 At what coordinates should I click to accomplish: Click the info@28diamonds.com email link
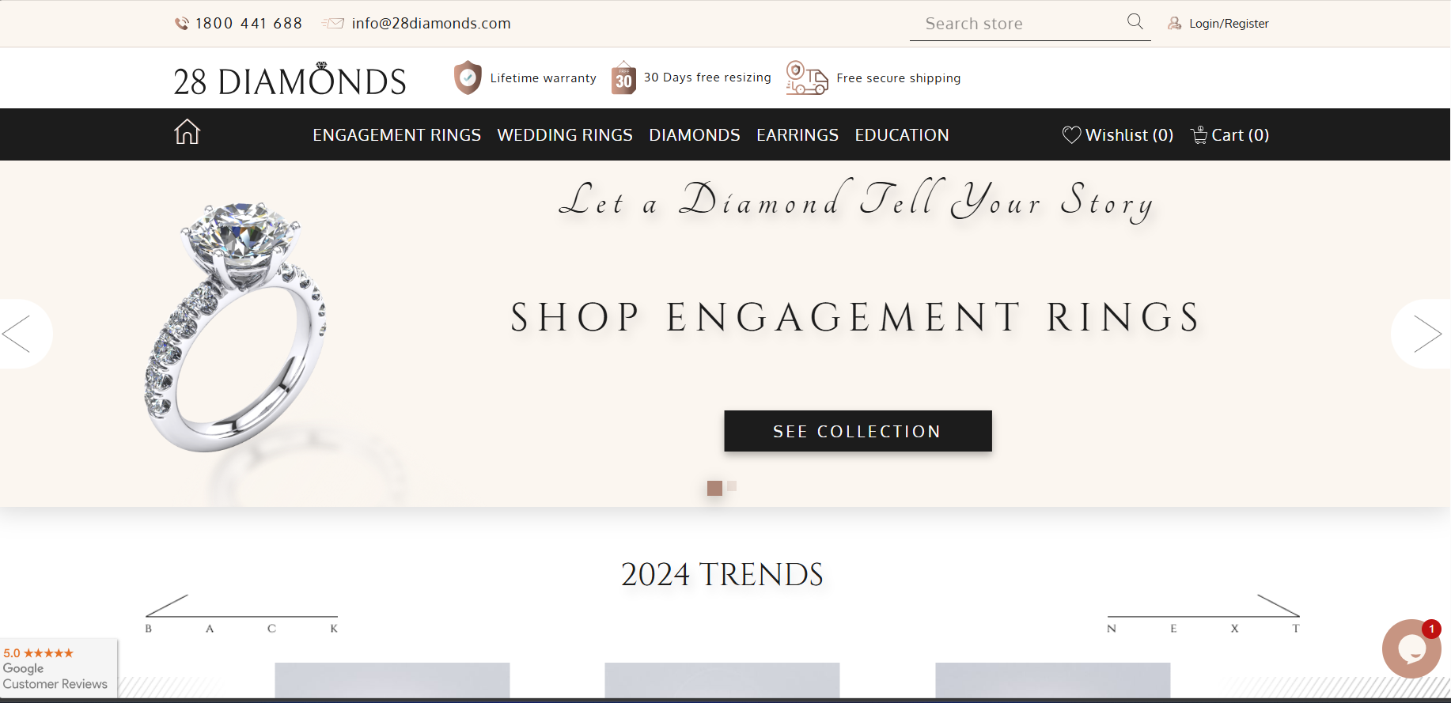pos(431,24)
